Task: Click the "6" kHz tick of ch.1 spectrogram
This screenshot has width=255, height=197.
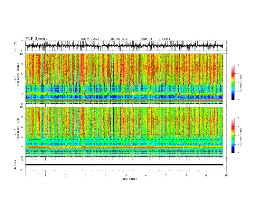Action: click(x=22, y=74)
